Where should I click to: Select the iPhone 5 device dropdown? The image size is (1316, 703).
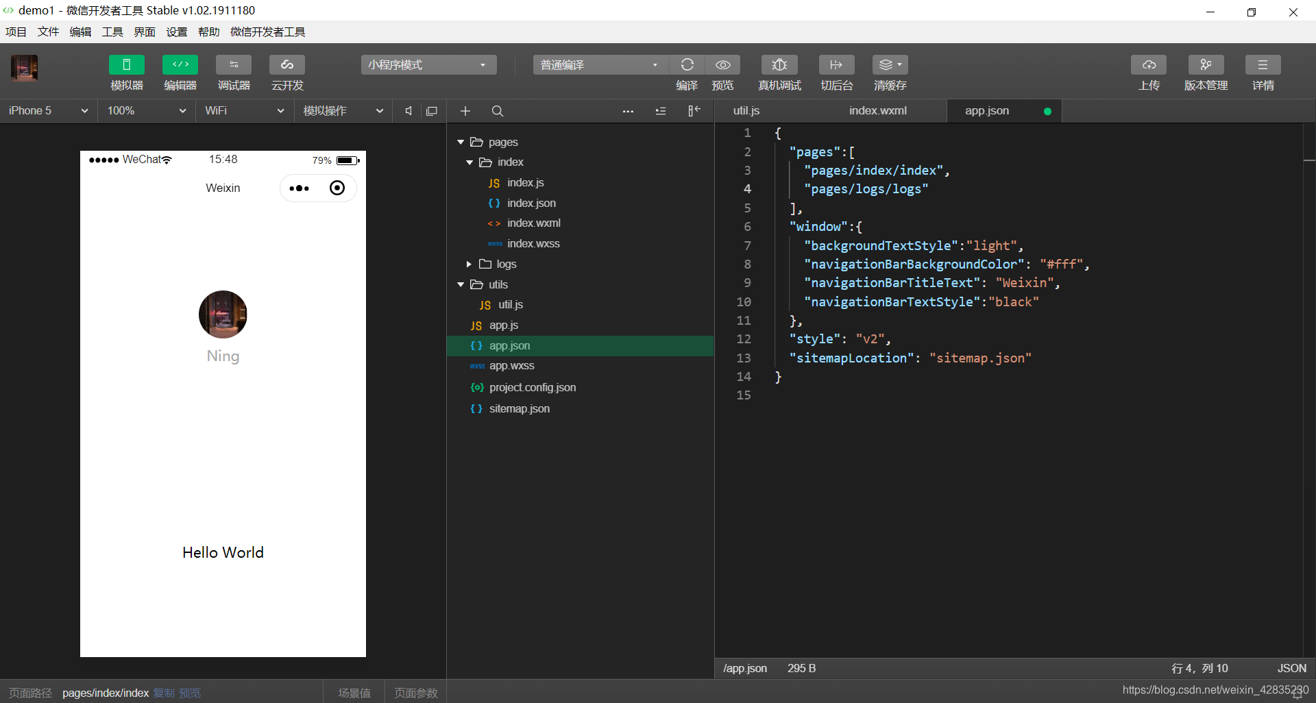48,111
